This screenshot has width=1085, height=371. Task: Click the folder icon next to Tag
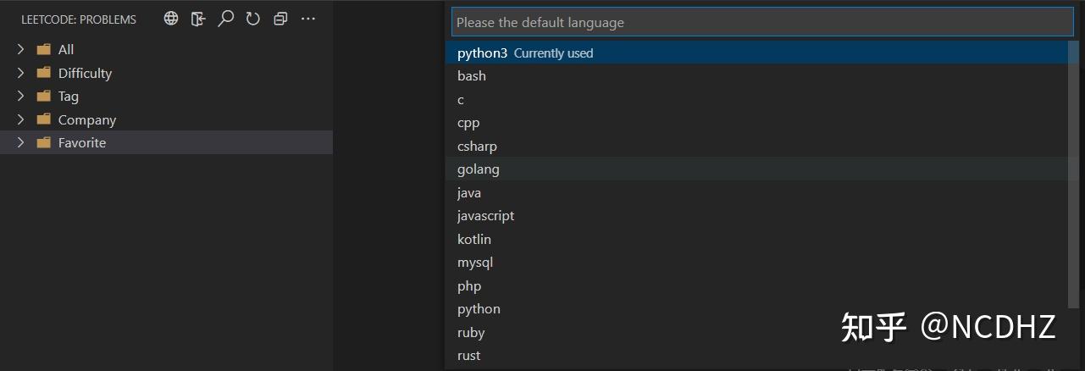44,96
